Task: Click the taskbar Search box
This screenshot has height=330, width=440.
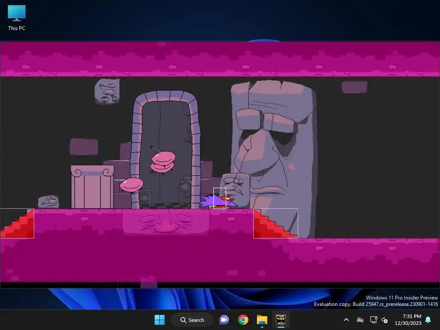Action: coord(192,320)
